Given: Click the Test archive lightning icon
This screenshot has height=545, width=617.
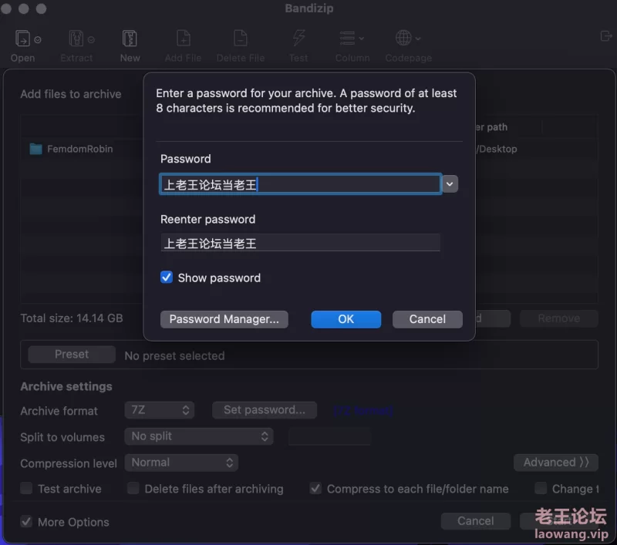Looking at the screenshot, I should (298, 39).
